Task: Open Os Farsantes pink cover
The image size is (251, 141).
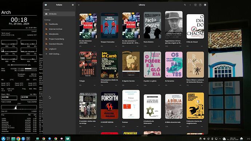Action: 174,64
